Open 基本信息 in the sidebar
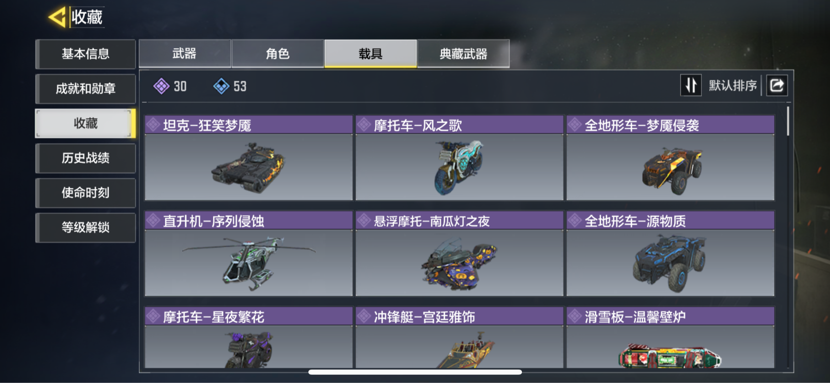This screenshot has height=383, width=830. point(86,54)
